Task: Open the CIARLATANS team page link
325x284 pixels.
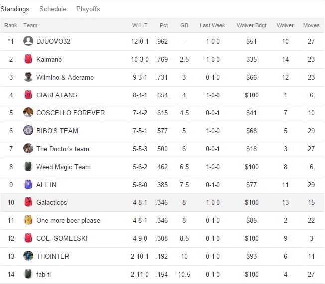Action: coord(56,95)
